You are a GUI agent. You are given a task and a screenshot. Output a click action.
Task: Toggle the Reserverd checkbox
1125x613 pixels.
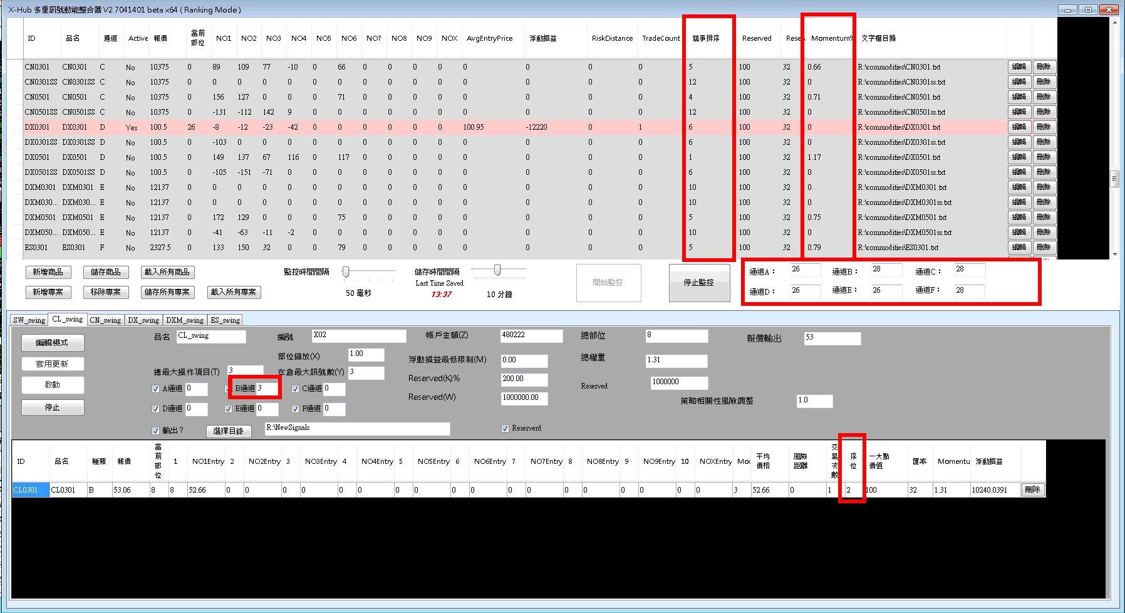(x=505, y=429)
